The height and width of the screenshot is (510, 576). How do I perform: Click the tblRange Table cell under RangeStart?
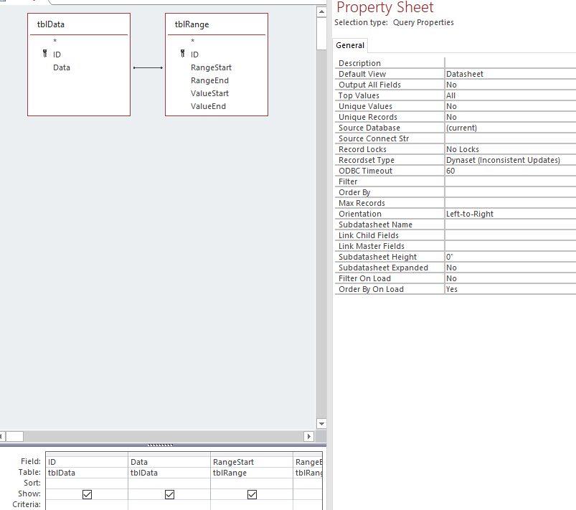[252, 473]
